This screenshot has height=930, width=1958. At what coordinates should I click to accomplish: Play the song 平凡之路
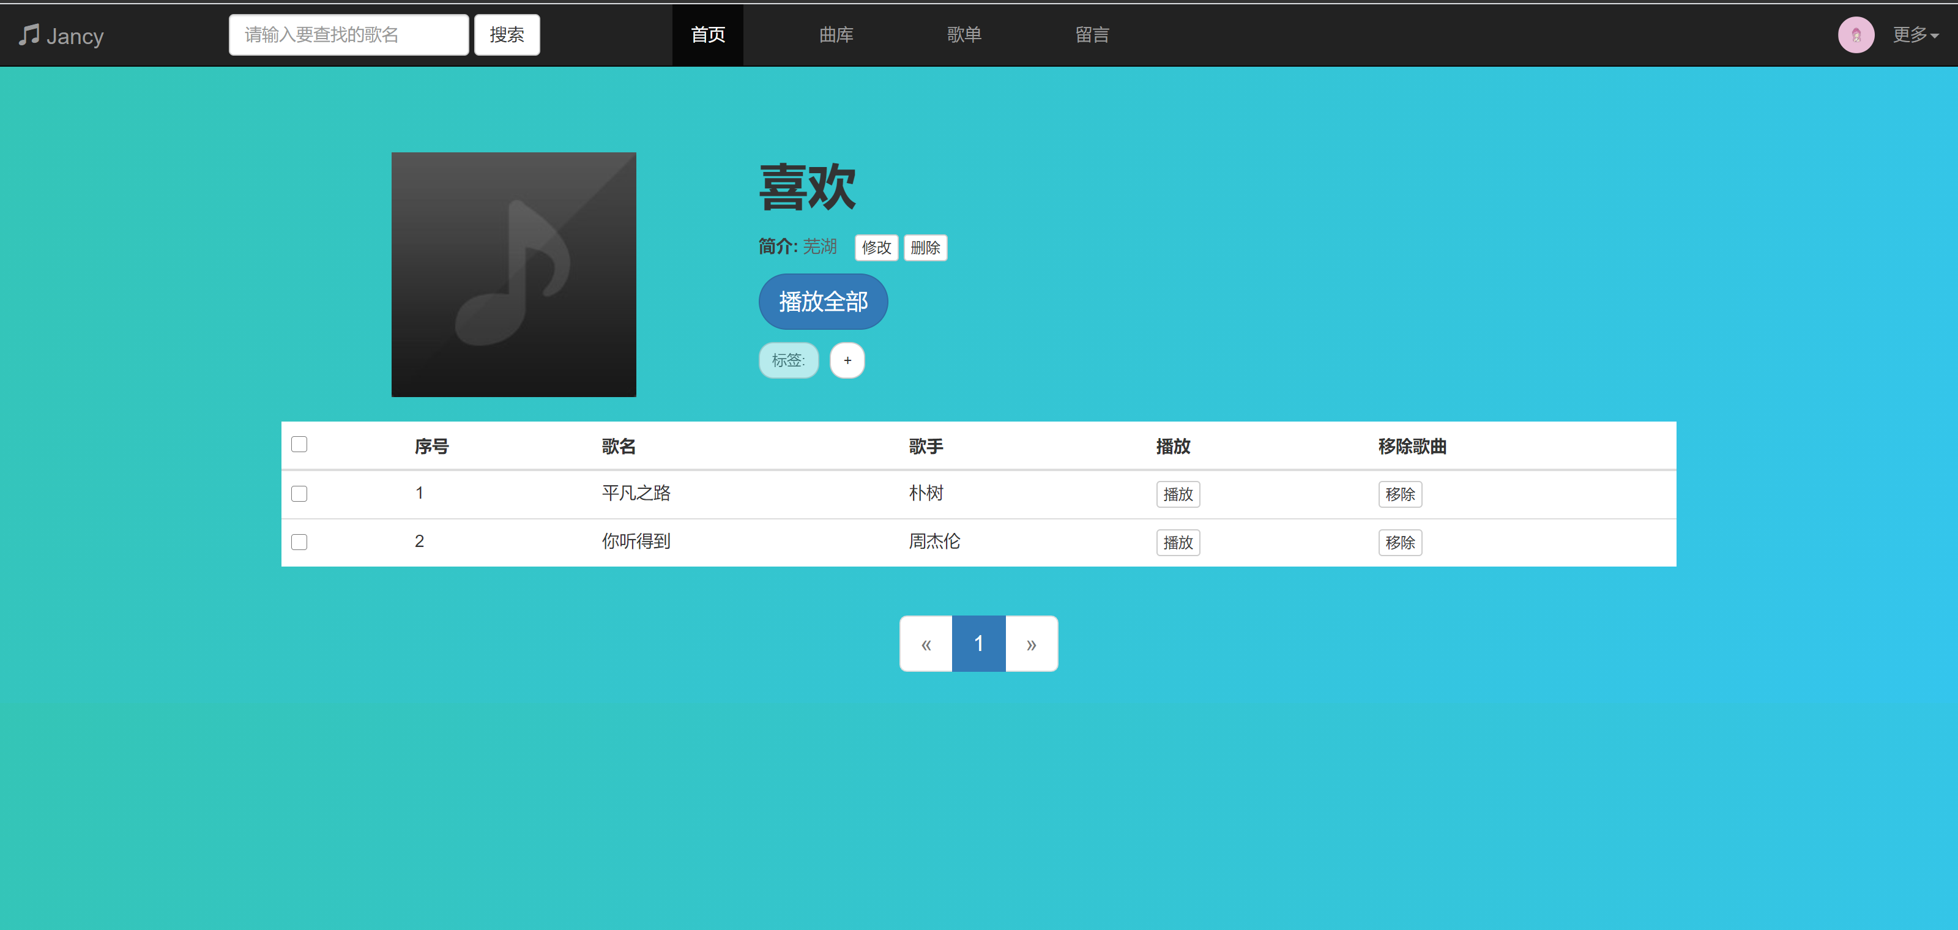1177,494
